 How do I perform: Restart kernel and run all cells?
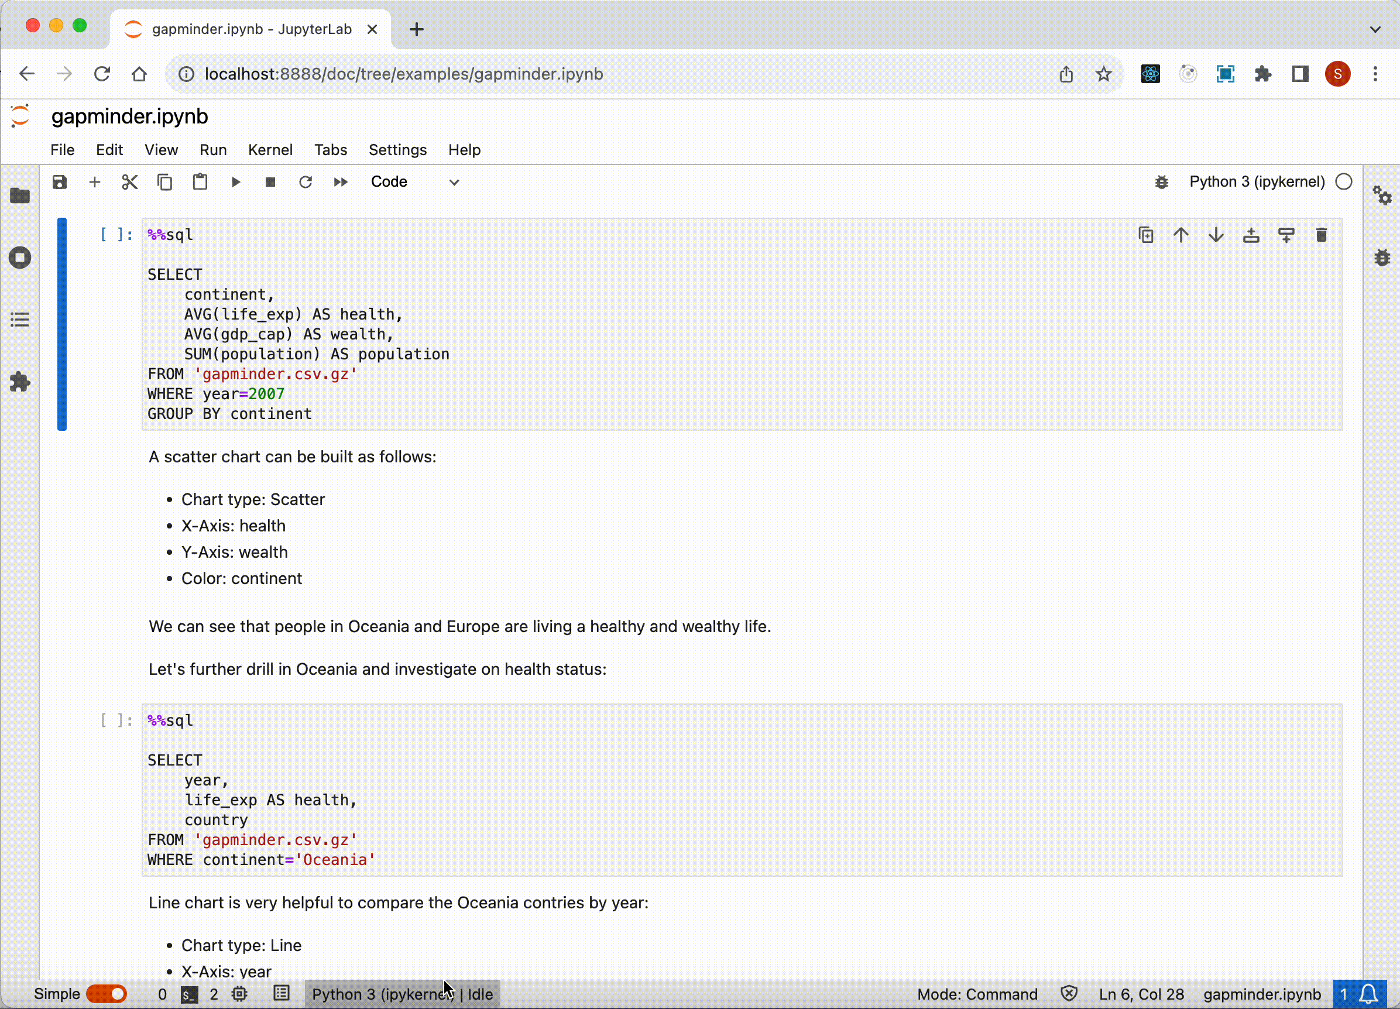pyautogui.click(x=340, y=182)
